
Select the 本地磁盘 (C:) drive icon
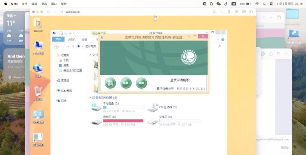97,107
